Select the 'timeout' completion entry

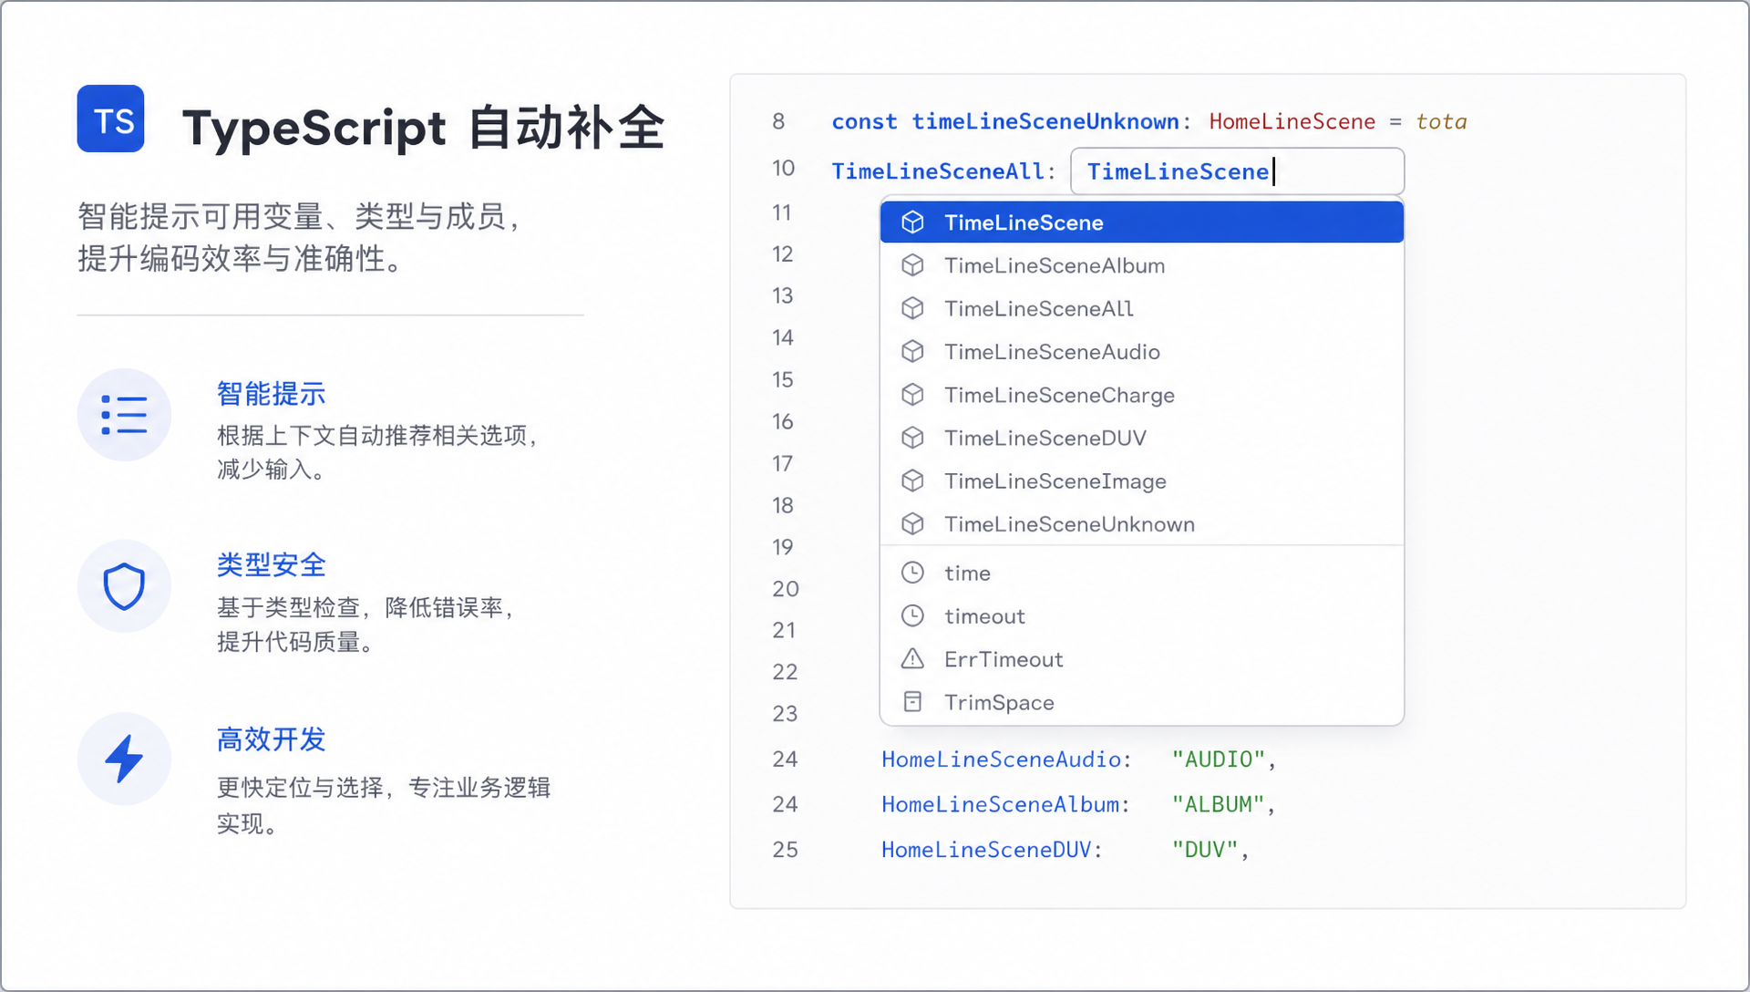[x=1141, y=615]
